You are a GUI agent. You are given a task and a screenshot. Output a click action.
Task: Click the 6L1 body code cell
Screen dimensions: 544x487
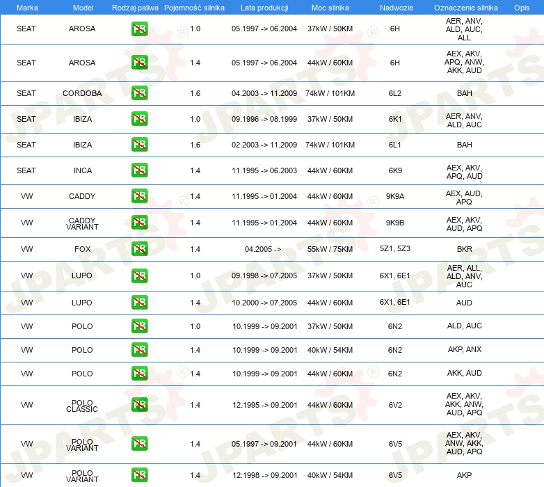pos(395,145)
